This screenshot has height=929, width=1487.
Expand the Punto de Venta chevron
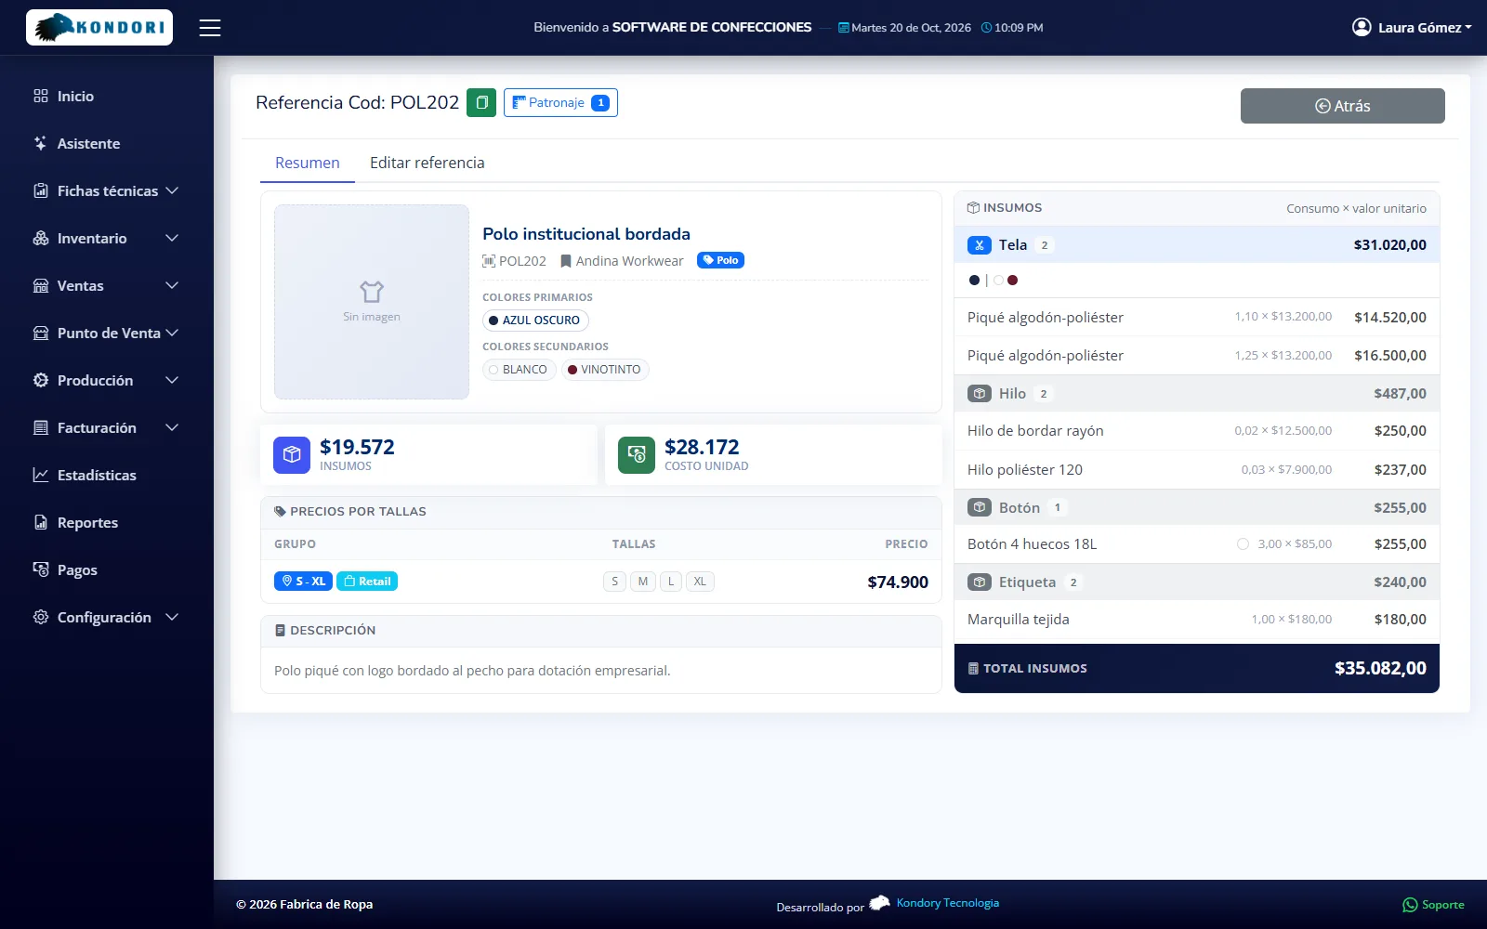click(172, 333)
